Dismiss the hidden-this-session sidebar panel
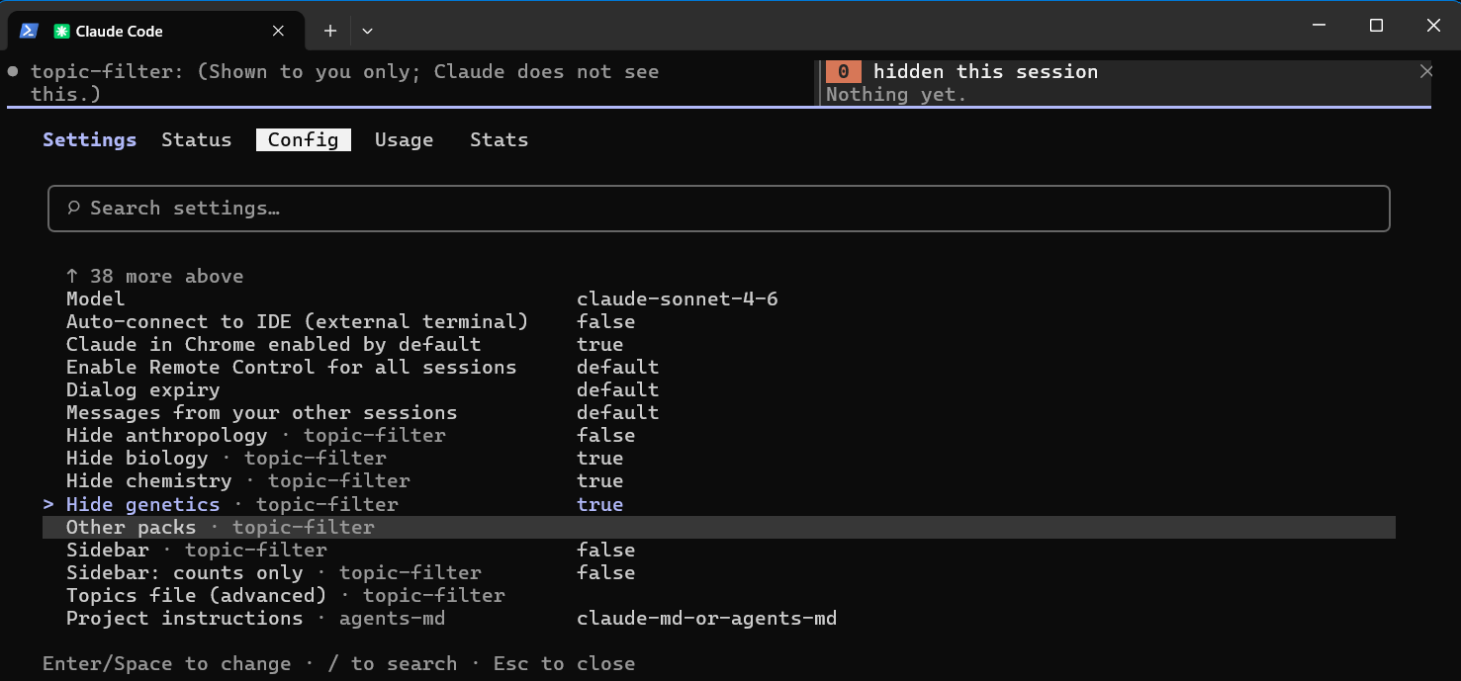The width and height of the screenshot is (1461, 681). pyautogui.click(x=1425, y=71)
